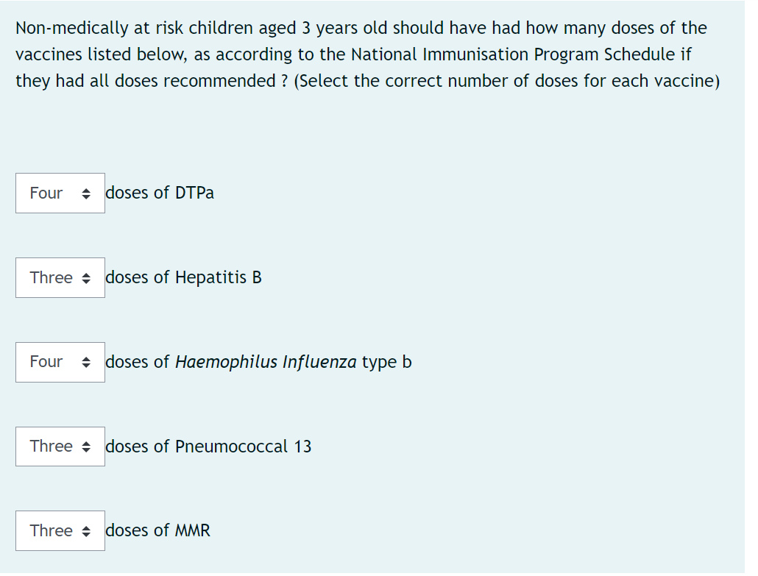The width and height of the screenshot is (758, 576).
Task: Click the up-down arrows on Hepatitis B selector
Action: (86, 278)
